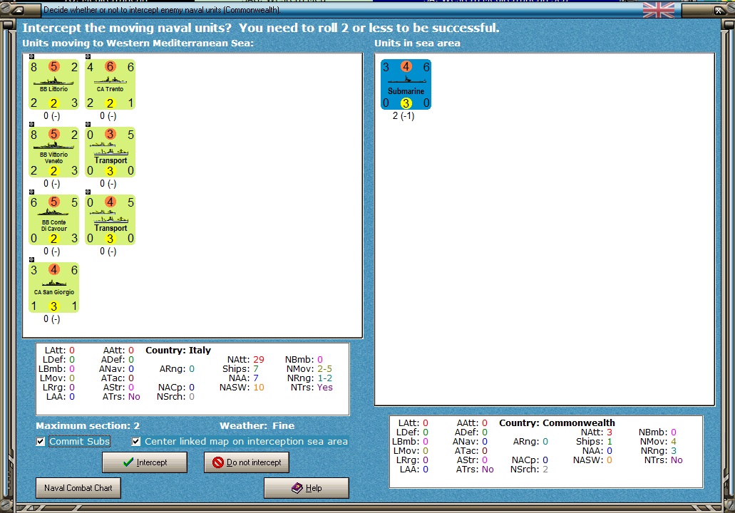This screenshot has width=735, height=513.
Task: Select the BB Vittorio Veneto counter
Action: (54, 152)
